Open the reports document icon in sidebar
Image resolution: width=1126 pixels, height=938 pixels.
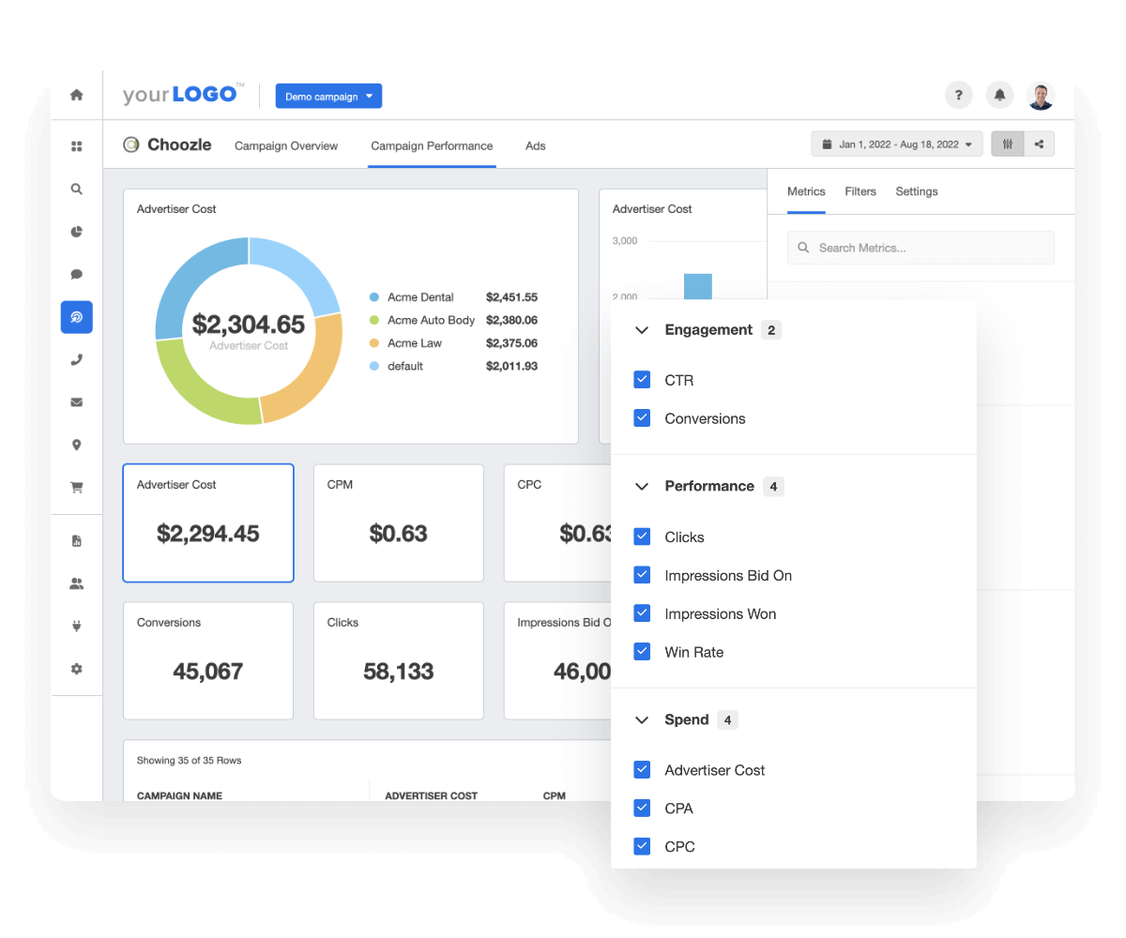click(x=77, y=540)
